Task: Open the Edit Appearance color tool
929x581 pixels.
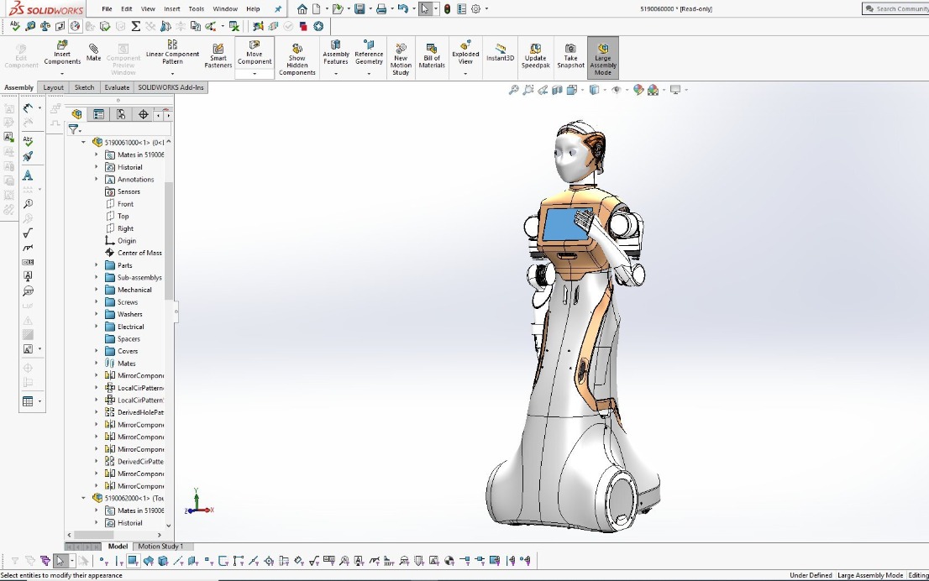Action: [x=638, y=90]
